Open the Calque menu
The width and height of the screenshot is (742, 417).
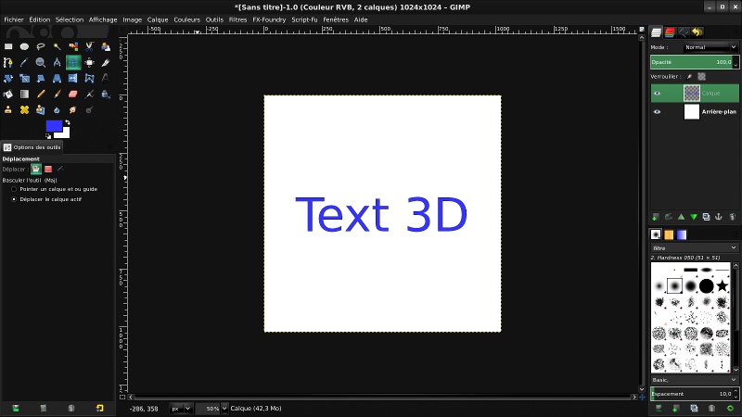pos(158,19)
